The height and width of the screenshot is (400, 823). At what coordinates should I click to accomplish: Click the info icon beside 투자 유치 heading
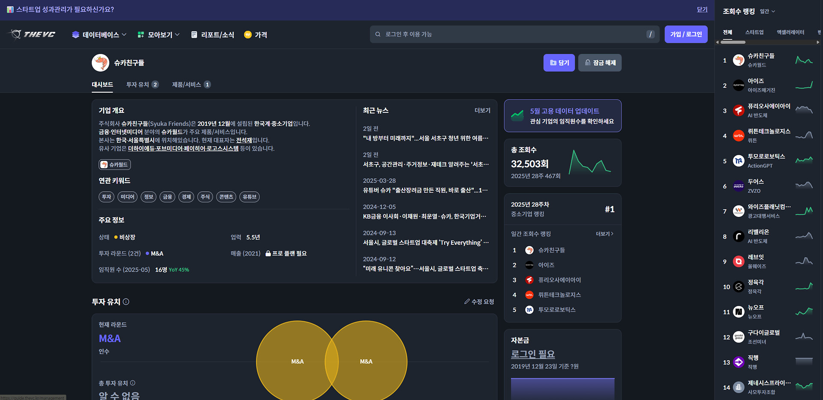[126, 302]
